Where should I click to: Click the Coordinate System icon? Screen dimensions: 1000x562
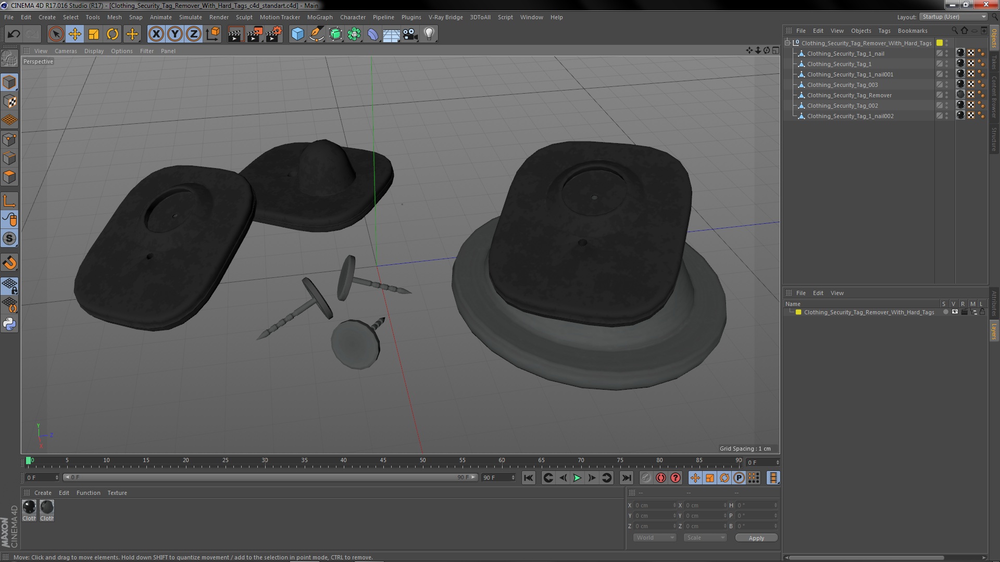213,34
